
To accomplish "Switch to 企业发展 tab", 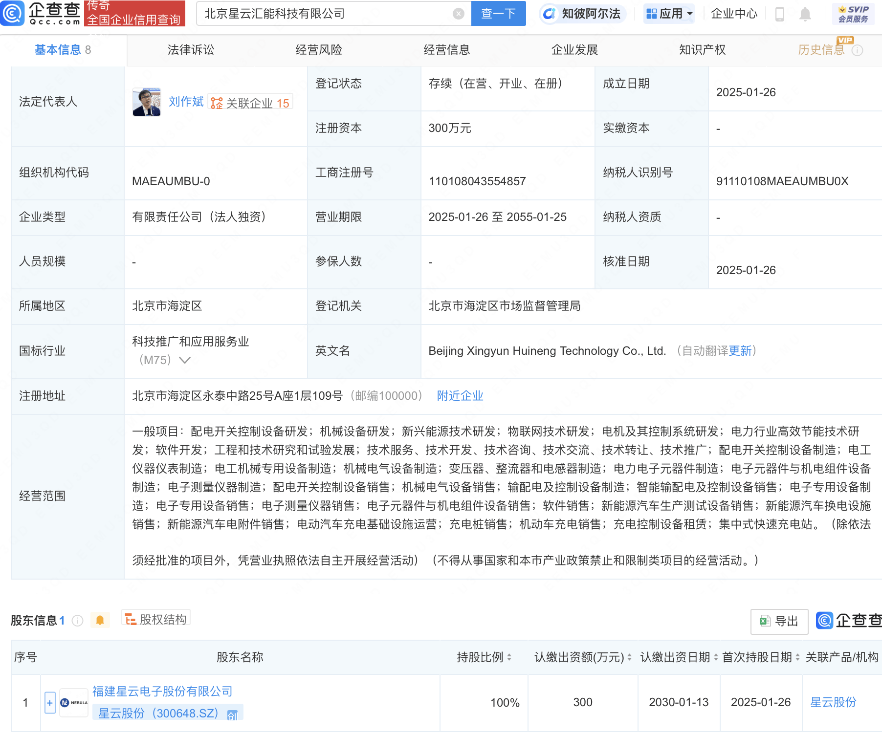I will coord(575,50).
